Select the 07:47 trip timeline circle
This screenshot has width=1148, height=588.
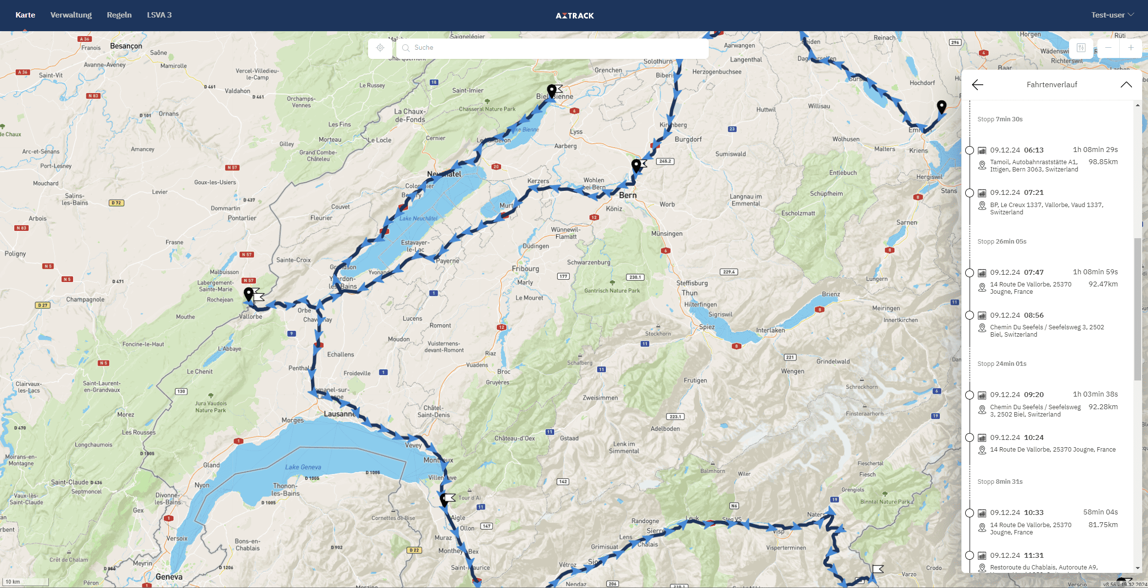[970, 273]
